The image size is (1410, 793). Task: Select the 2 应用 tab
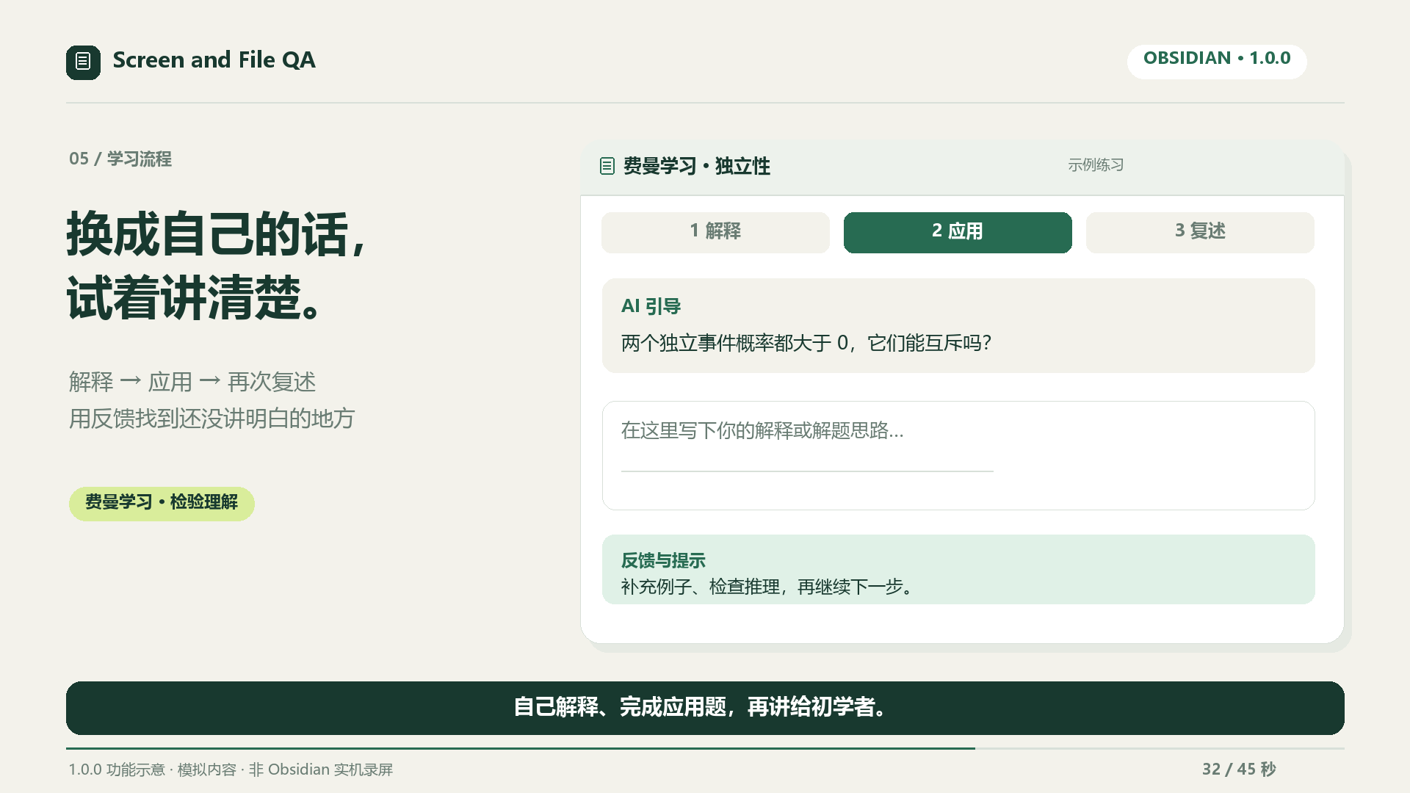point(958,232)
